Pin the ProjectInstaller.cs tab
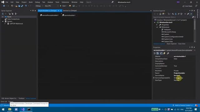This screenshot has height=112, width=200. (x=58, y=11)
